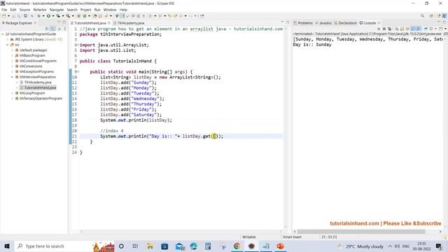Click the weather widget in taskbar
Viewport: 448px width, 252px height.
click(361, 246)
